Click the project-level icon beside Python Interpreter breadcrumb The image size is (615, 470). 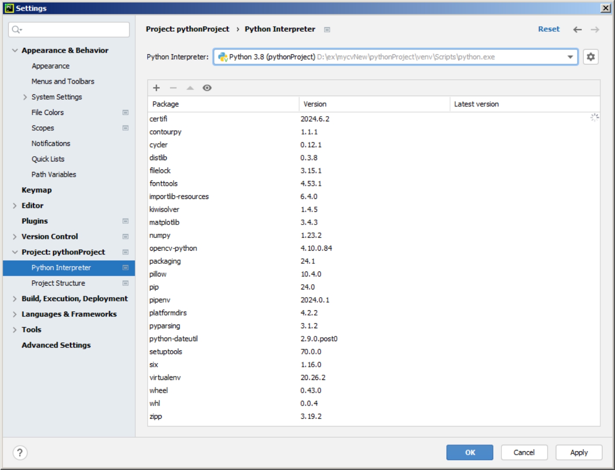(x=327, y=30)
